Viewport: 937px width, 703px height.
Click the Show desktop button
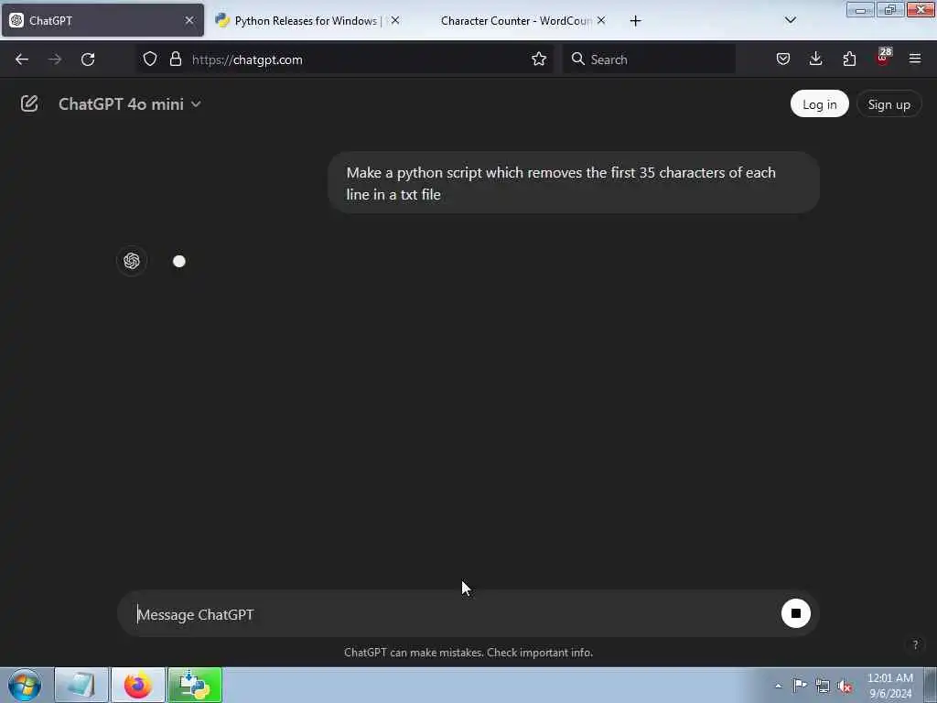[931, 686]
